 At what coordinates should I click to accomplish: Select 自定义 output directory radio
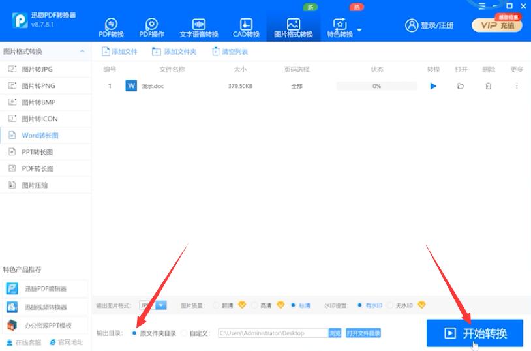click(184, 333)
